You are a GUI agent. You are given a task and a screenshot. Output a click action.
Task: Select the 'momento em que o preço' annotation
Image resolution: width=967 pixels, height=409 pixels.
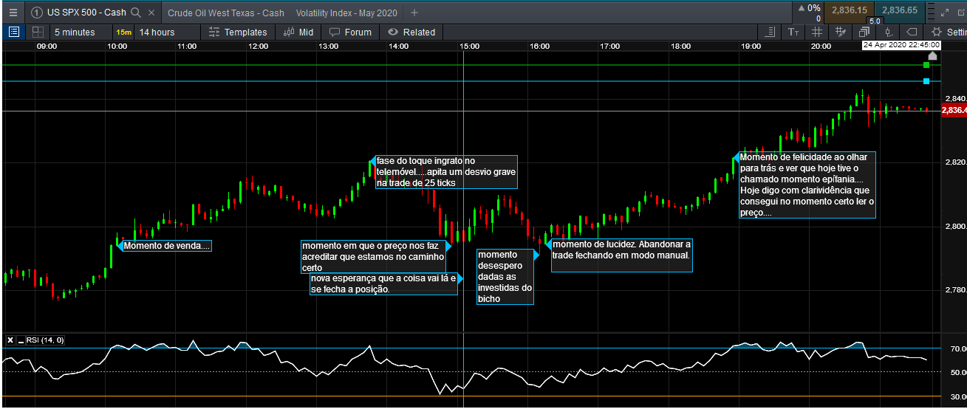coord(374,256)
